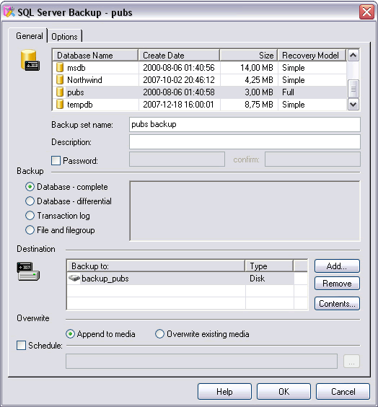Select the msdb database row name

click(76, 68)
